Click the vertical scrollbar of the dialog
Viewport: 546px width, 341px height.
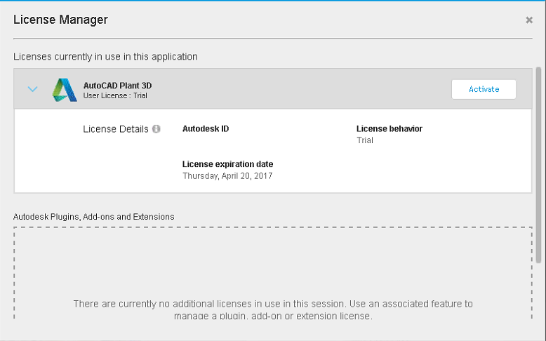click(538, 140)
